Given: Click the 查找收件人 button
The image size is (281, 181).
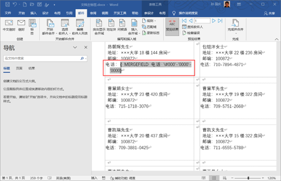Looking at the screenshot, I should 193,27.
